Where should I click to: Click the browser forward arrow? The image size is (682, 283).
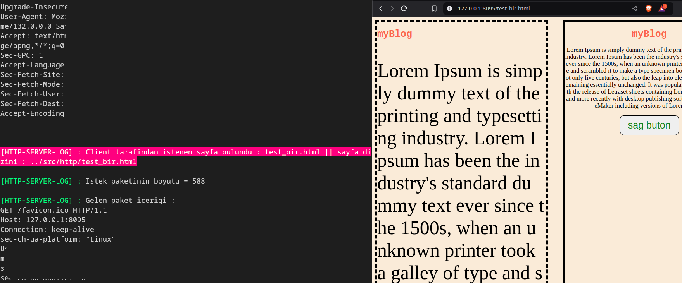[392, 9]
